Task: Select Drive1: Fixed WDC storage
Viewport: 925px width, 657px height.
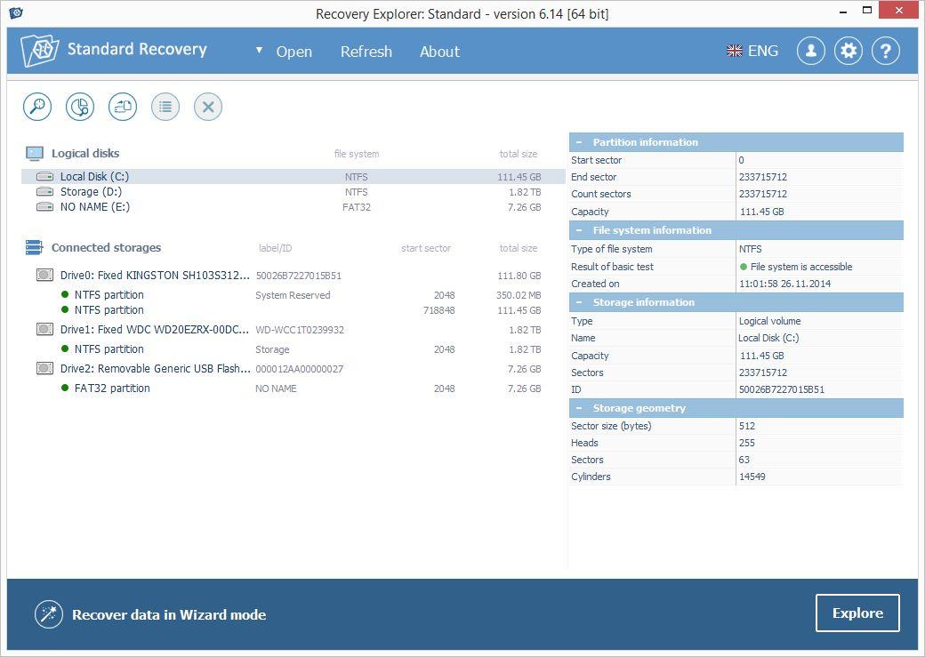Action: click(293, 330)
